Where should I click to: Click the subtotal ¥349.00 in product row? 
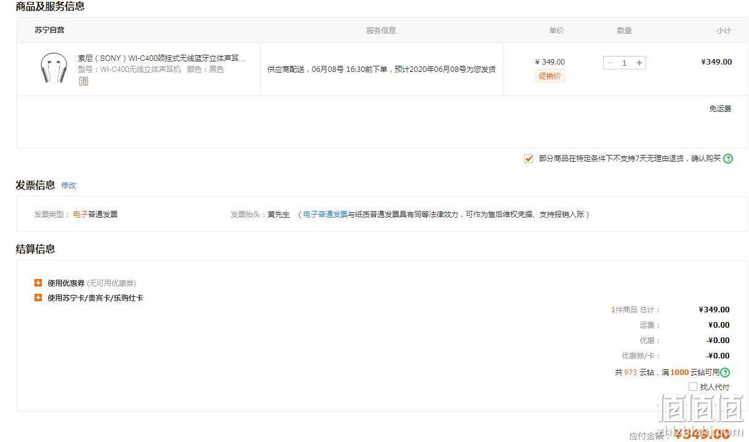click(716, 61)
